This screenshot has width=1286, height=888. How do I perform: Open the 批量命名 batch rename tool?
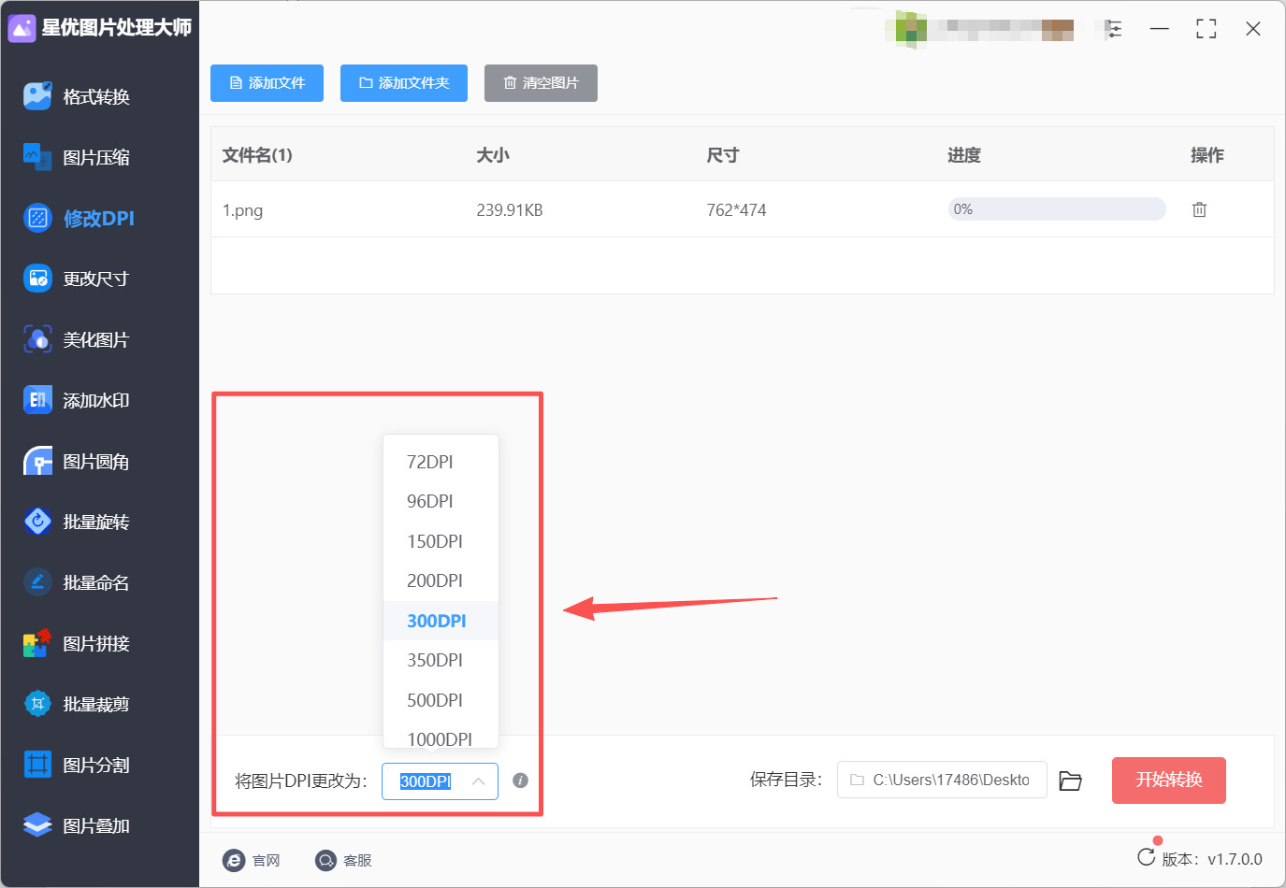click(77, 582)
